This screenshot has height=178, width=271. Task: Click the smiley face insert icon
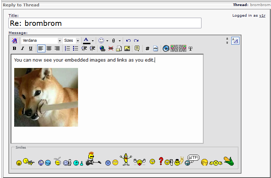pyautogui.click(x=101, y=41)
